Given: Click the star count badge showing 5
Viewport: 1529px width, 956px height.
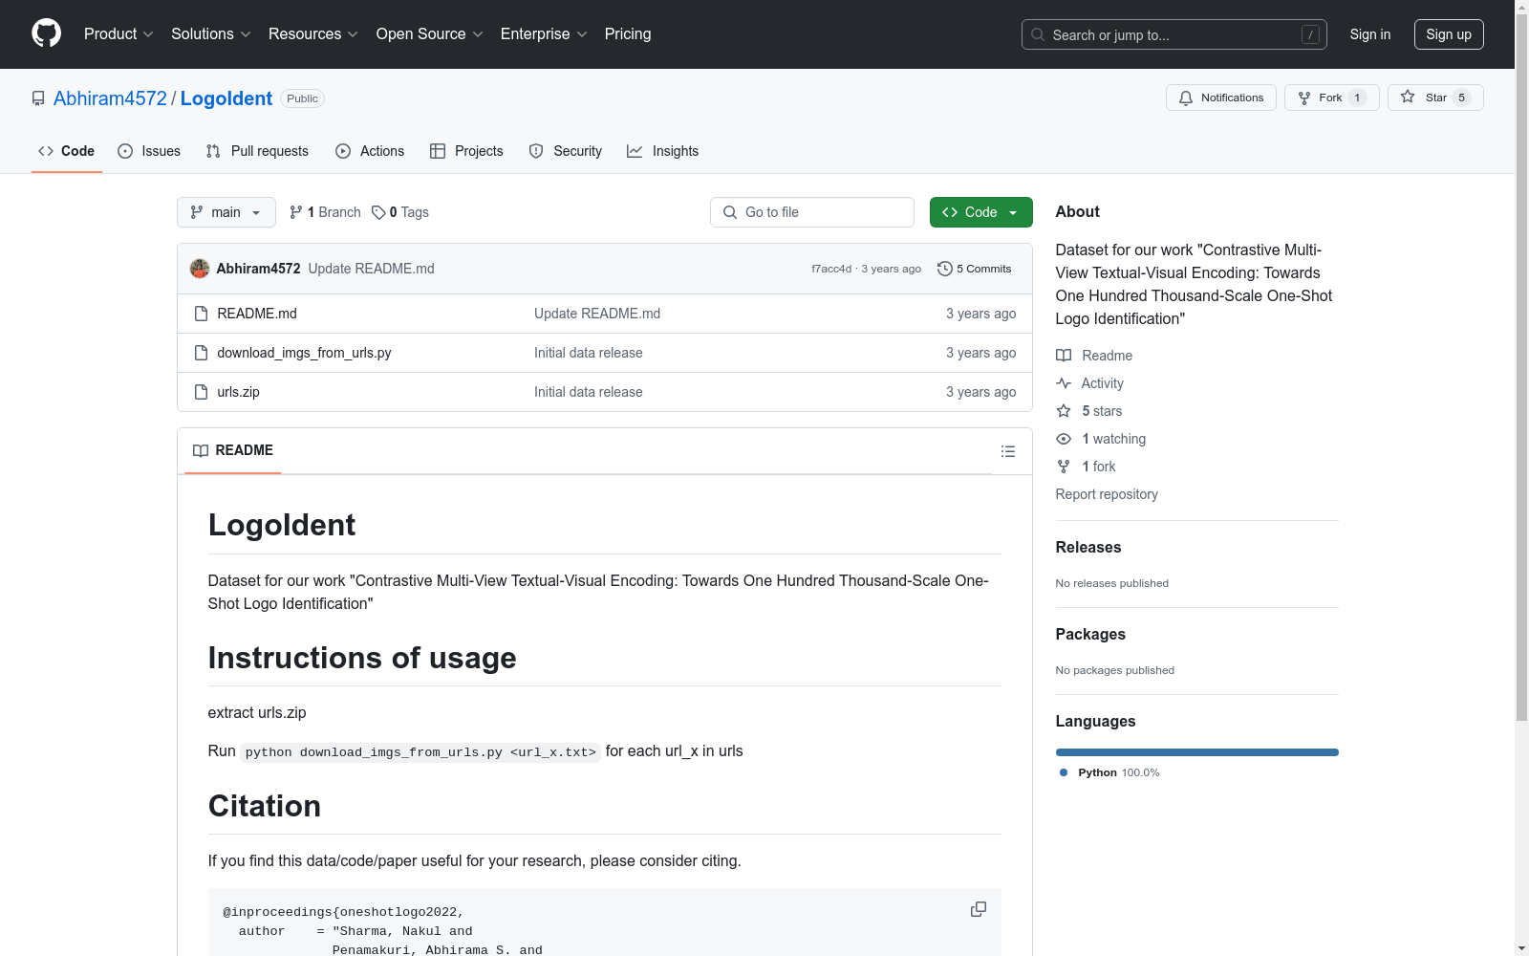Looking at the screenshot, I should (1461, 98).
